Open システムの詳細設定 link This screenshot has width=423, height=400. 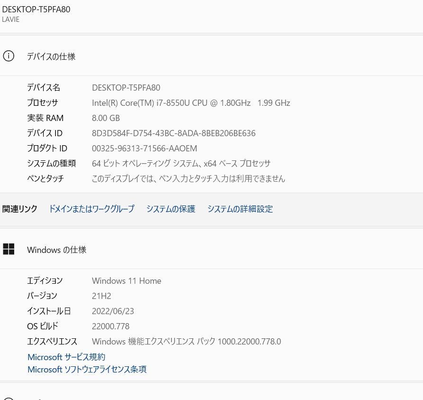(x=240, y=209)
